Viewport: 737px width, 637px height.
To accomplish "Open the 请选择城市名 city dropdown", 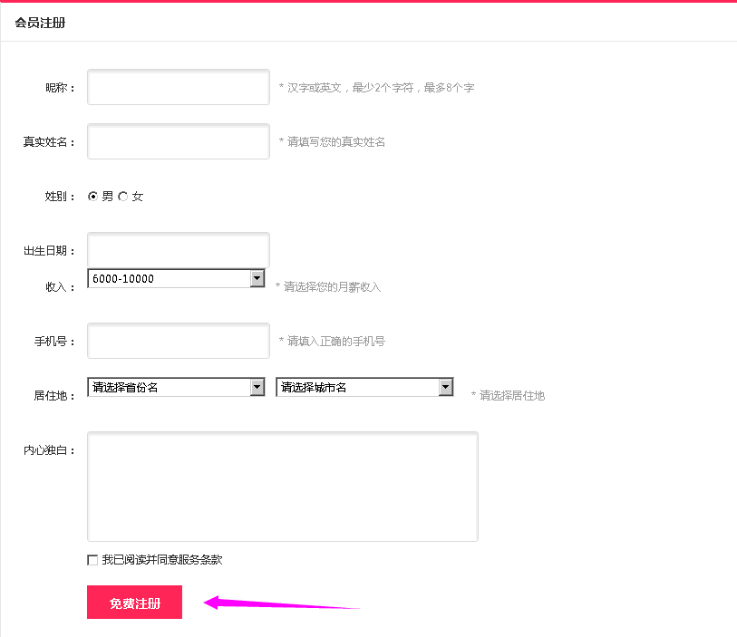I will point(357,388).
